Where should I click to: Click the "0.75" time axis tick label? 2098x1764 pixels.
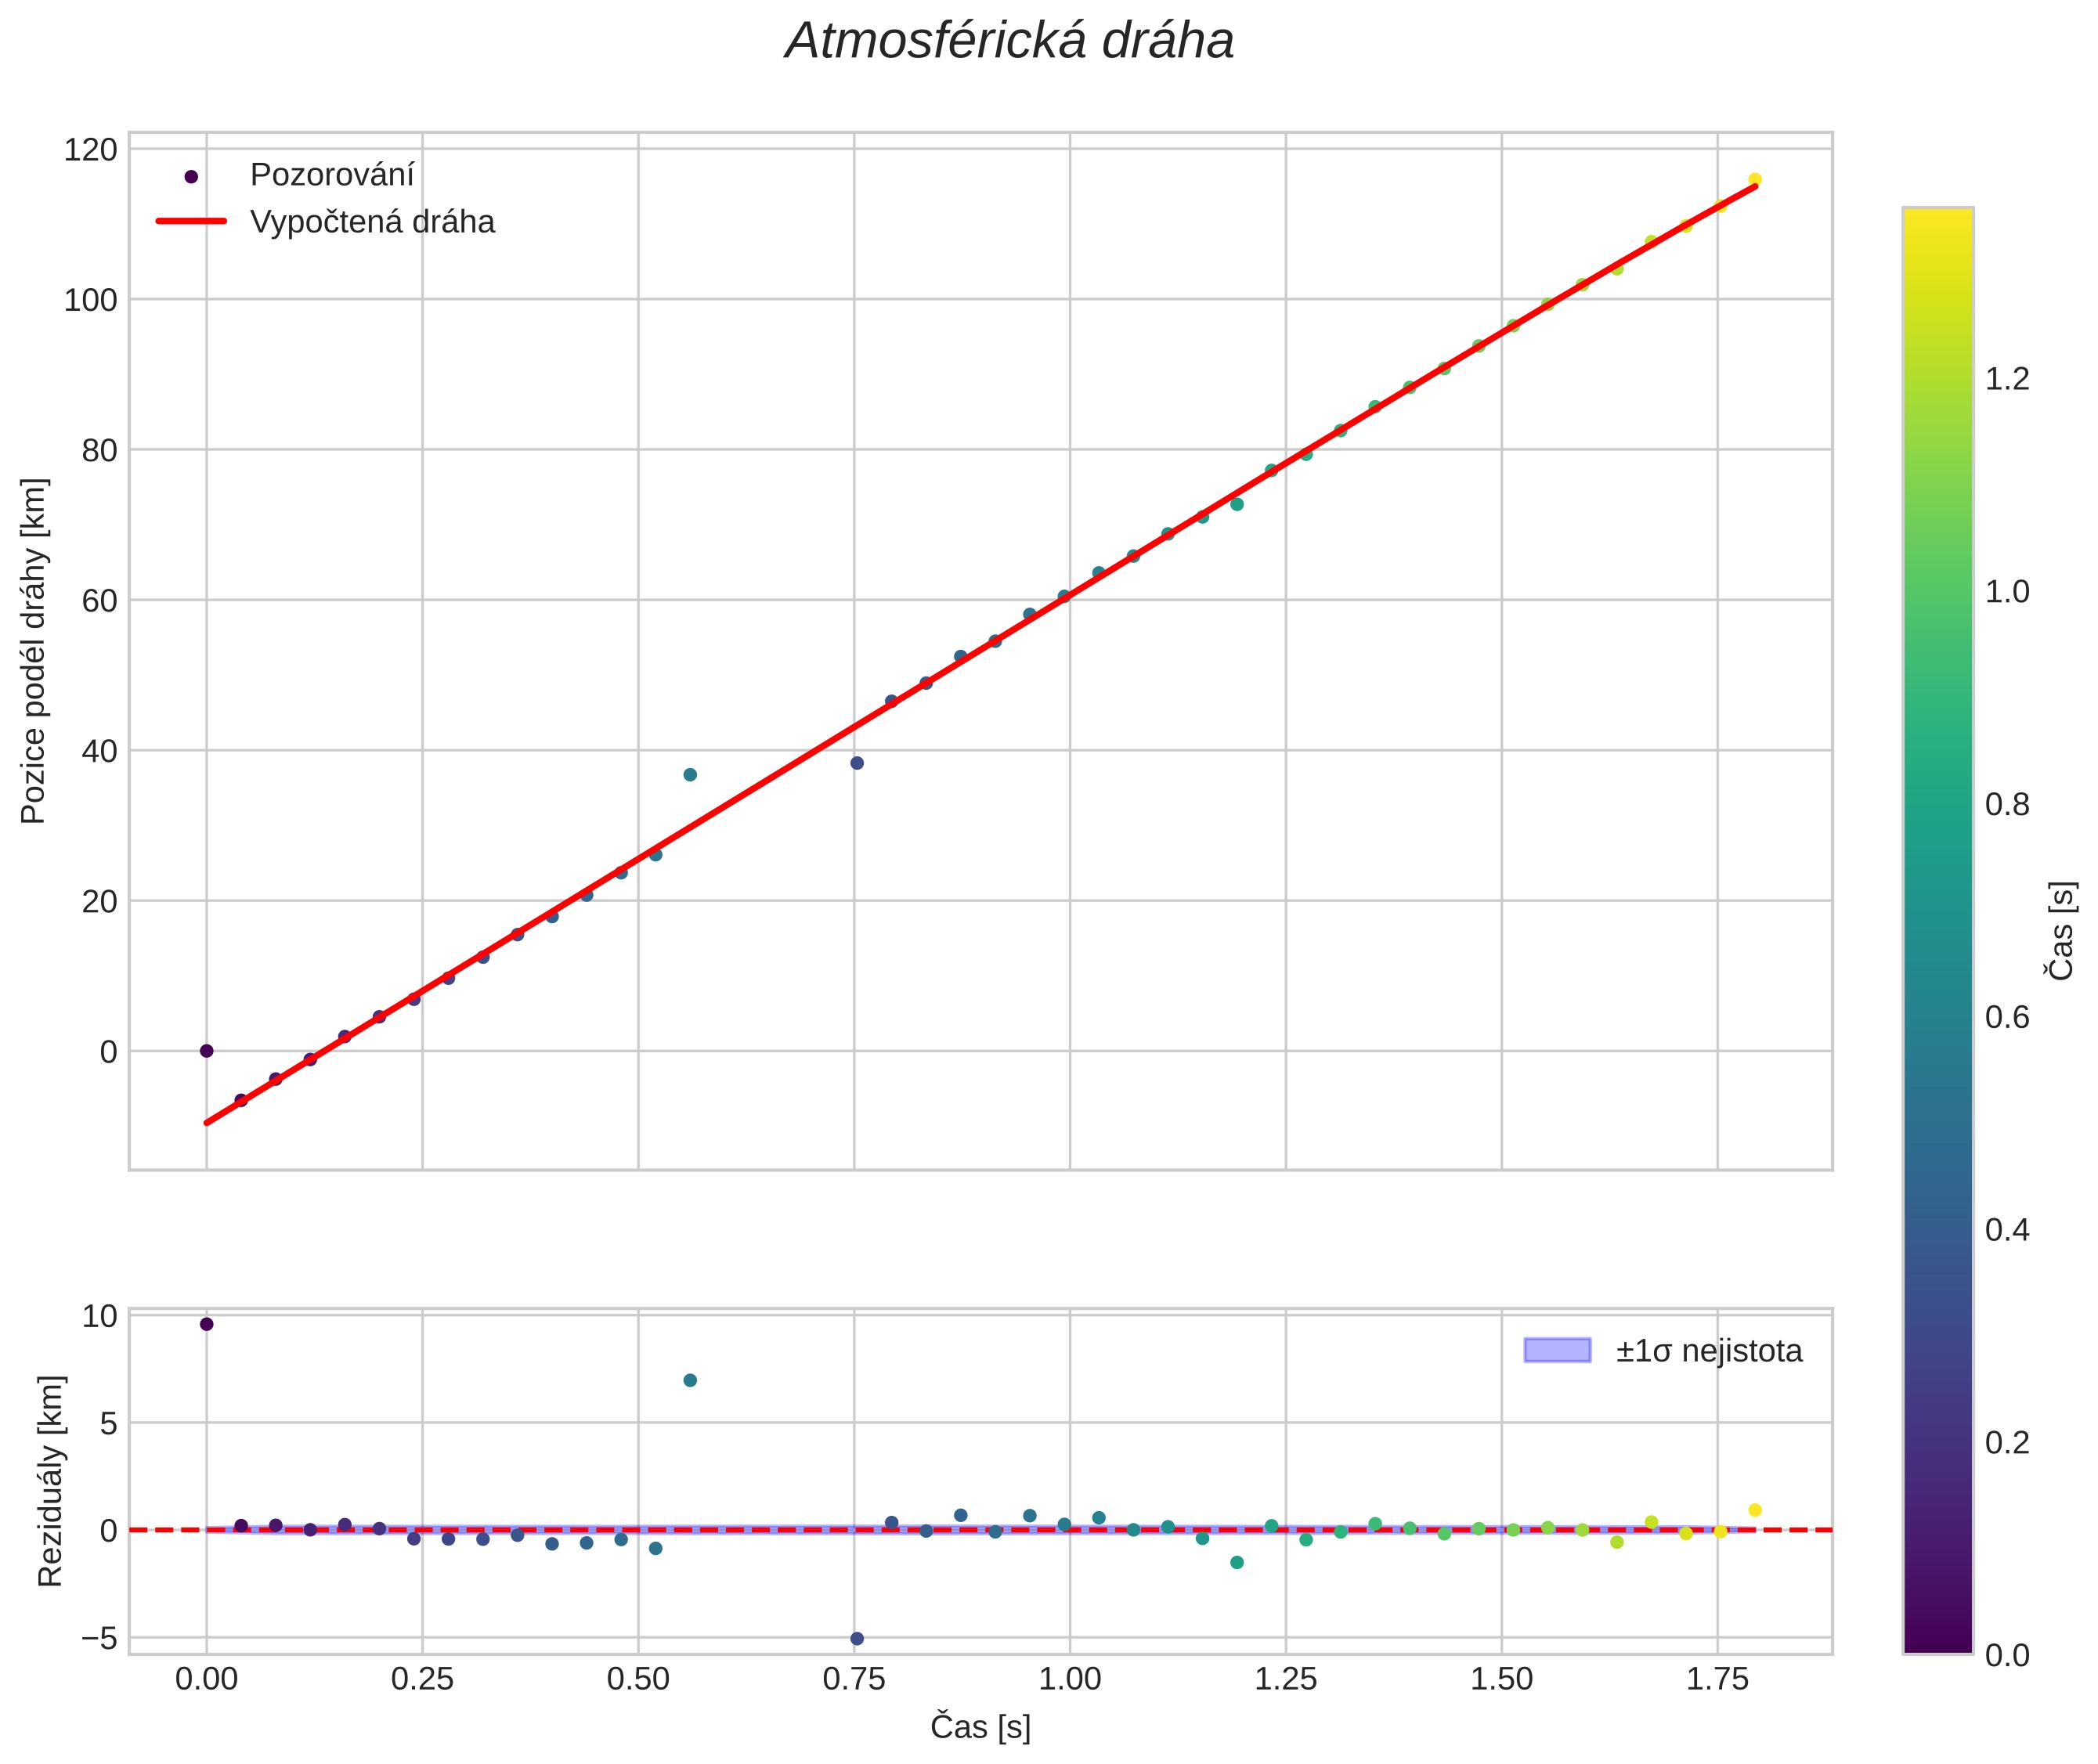coord(854,1679)
